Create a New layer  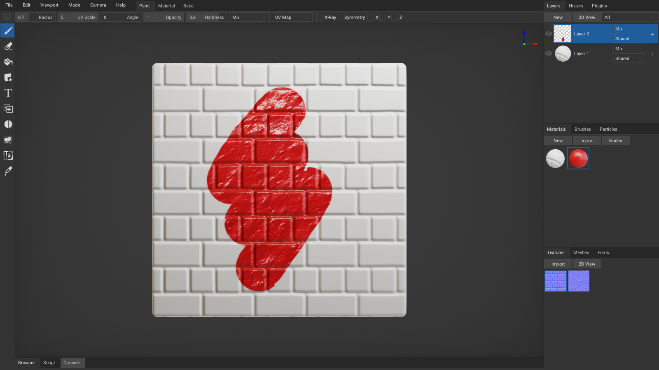tap(558, 17)
